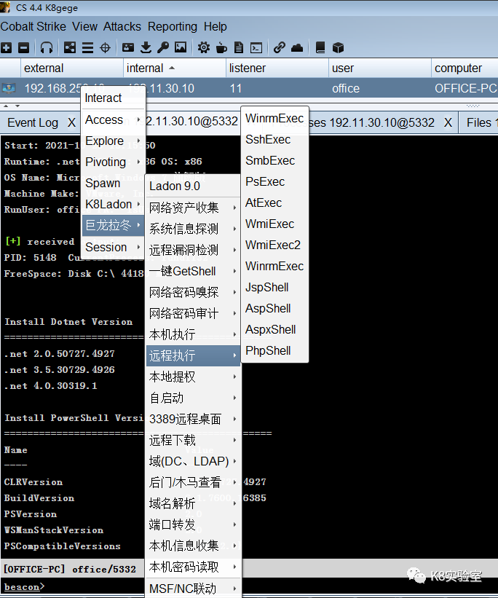498x598 pixels.
Task: Open the 自启动 menu entry
Action: pyautogui.click(x=193, y=398)
